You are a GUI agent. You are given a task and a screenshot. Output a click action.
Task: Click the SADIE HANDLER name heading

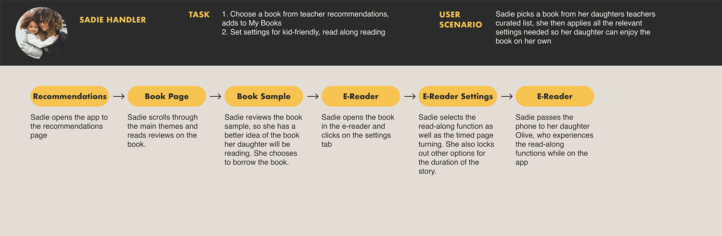pyautogui.click(x=113, y=20)
